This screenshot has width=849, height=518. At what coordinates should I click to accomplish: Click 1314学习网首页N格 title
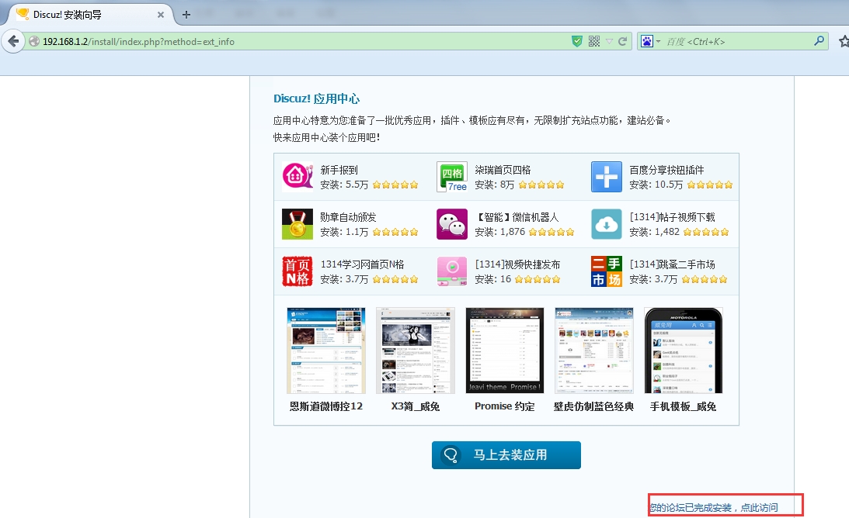click(362, 264)
